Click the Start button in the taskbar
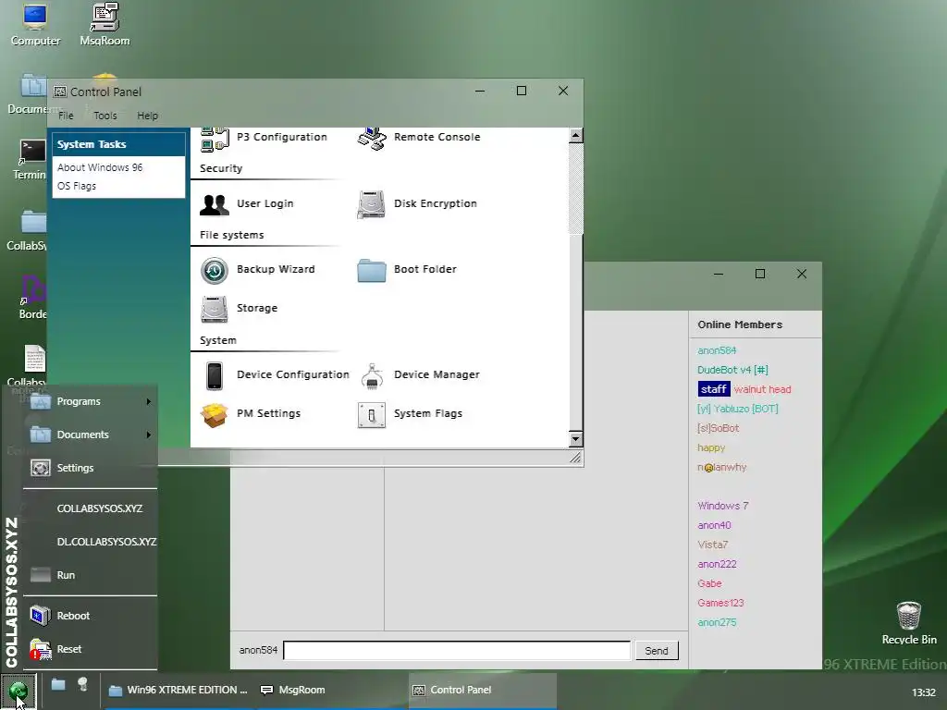This screenshot has height=710, width=947. pos(18,691)
